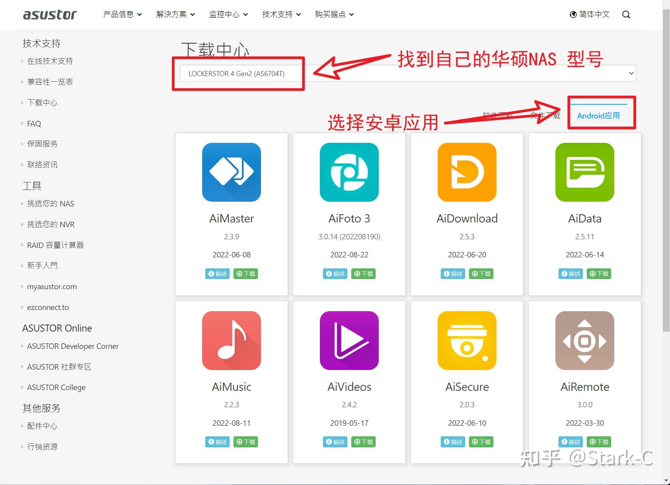Click the AiRemote app title
This screenshot has width=670, height=485.
pyautogui.click(x=585, y=387)
